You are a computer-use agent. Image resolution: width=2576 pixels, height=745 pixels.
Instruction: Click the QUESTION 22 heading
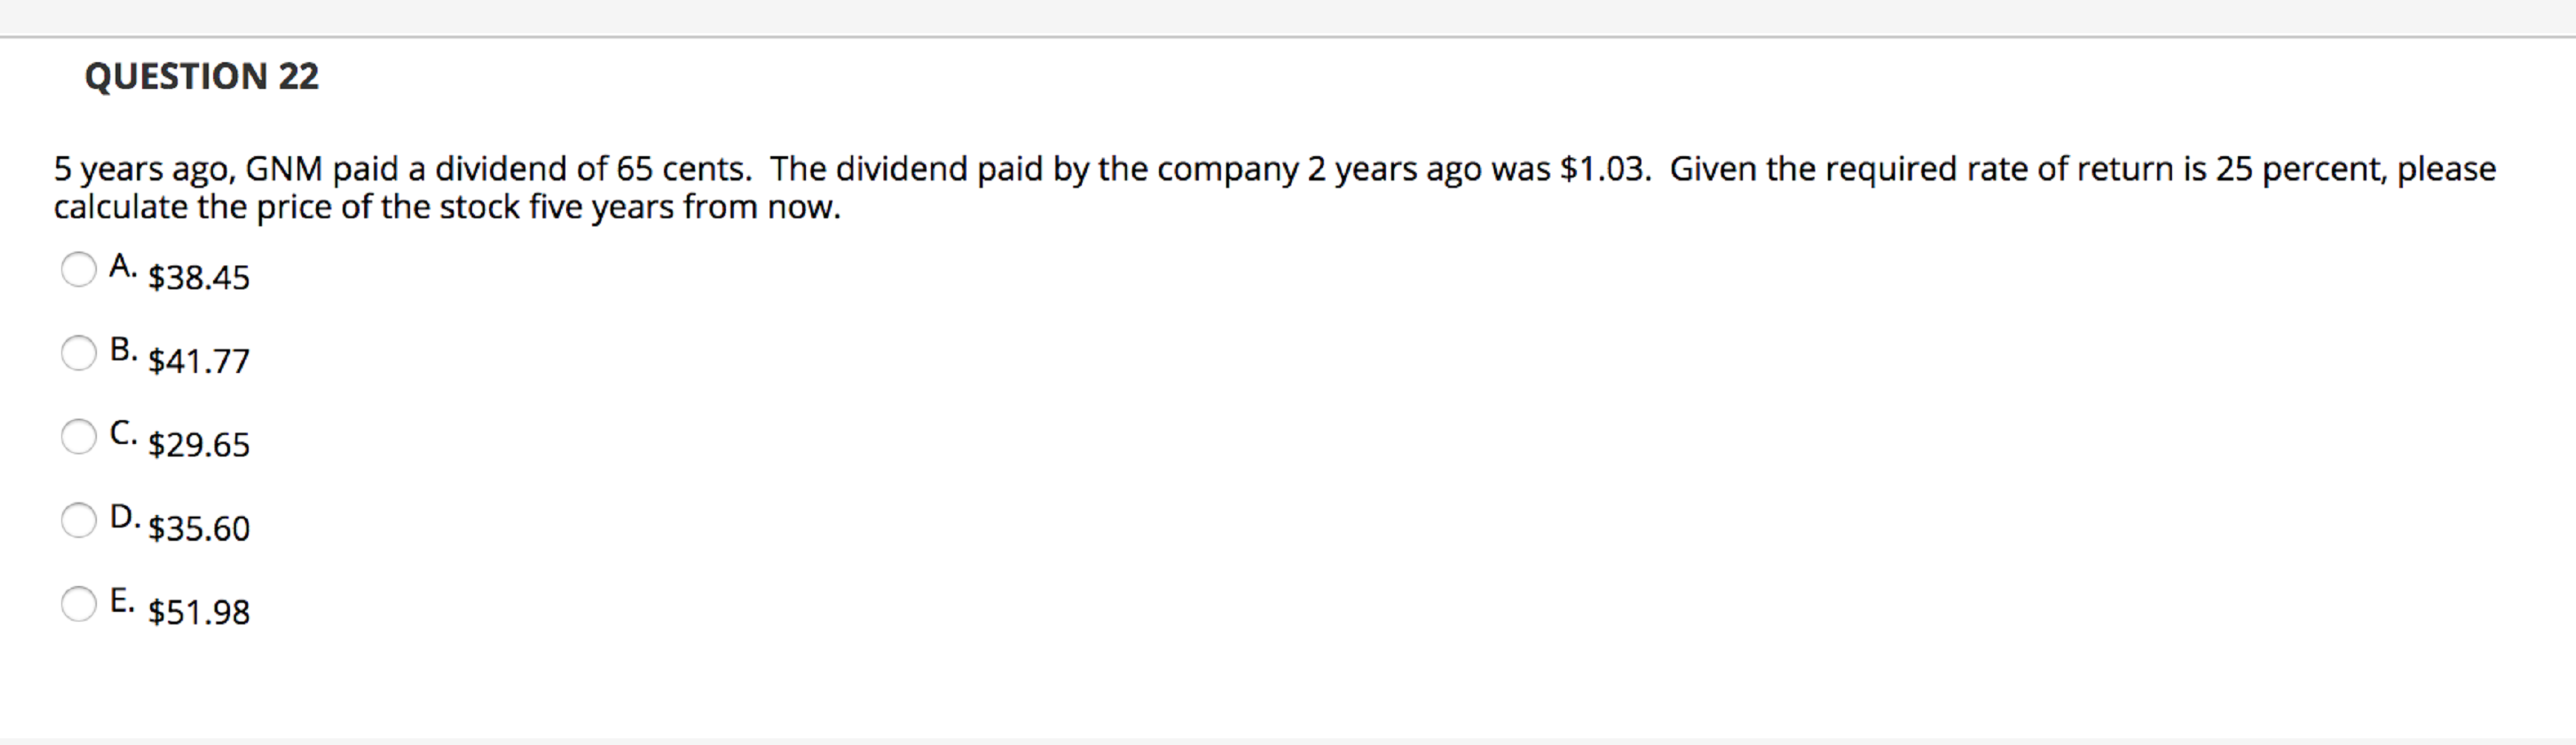pyautogui.click(x=202, y=76)
